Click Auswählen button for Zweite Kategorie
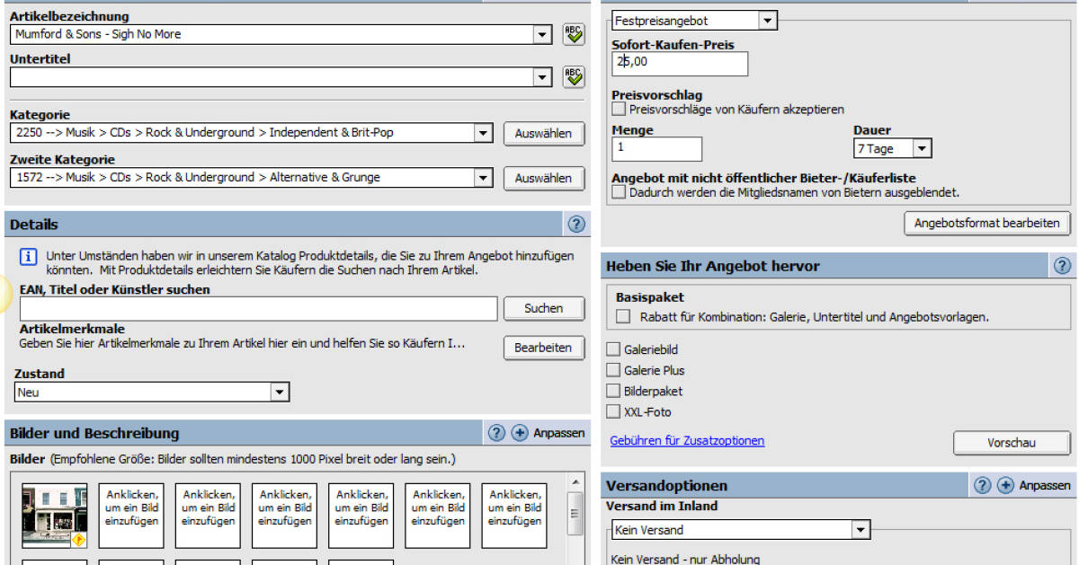The width and height of the screenshot is (1079, 565). click(543, 178)
